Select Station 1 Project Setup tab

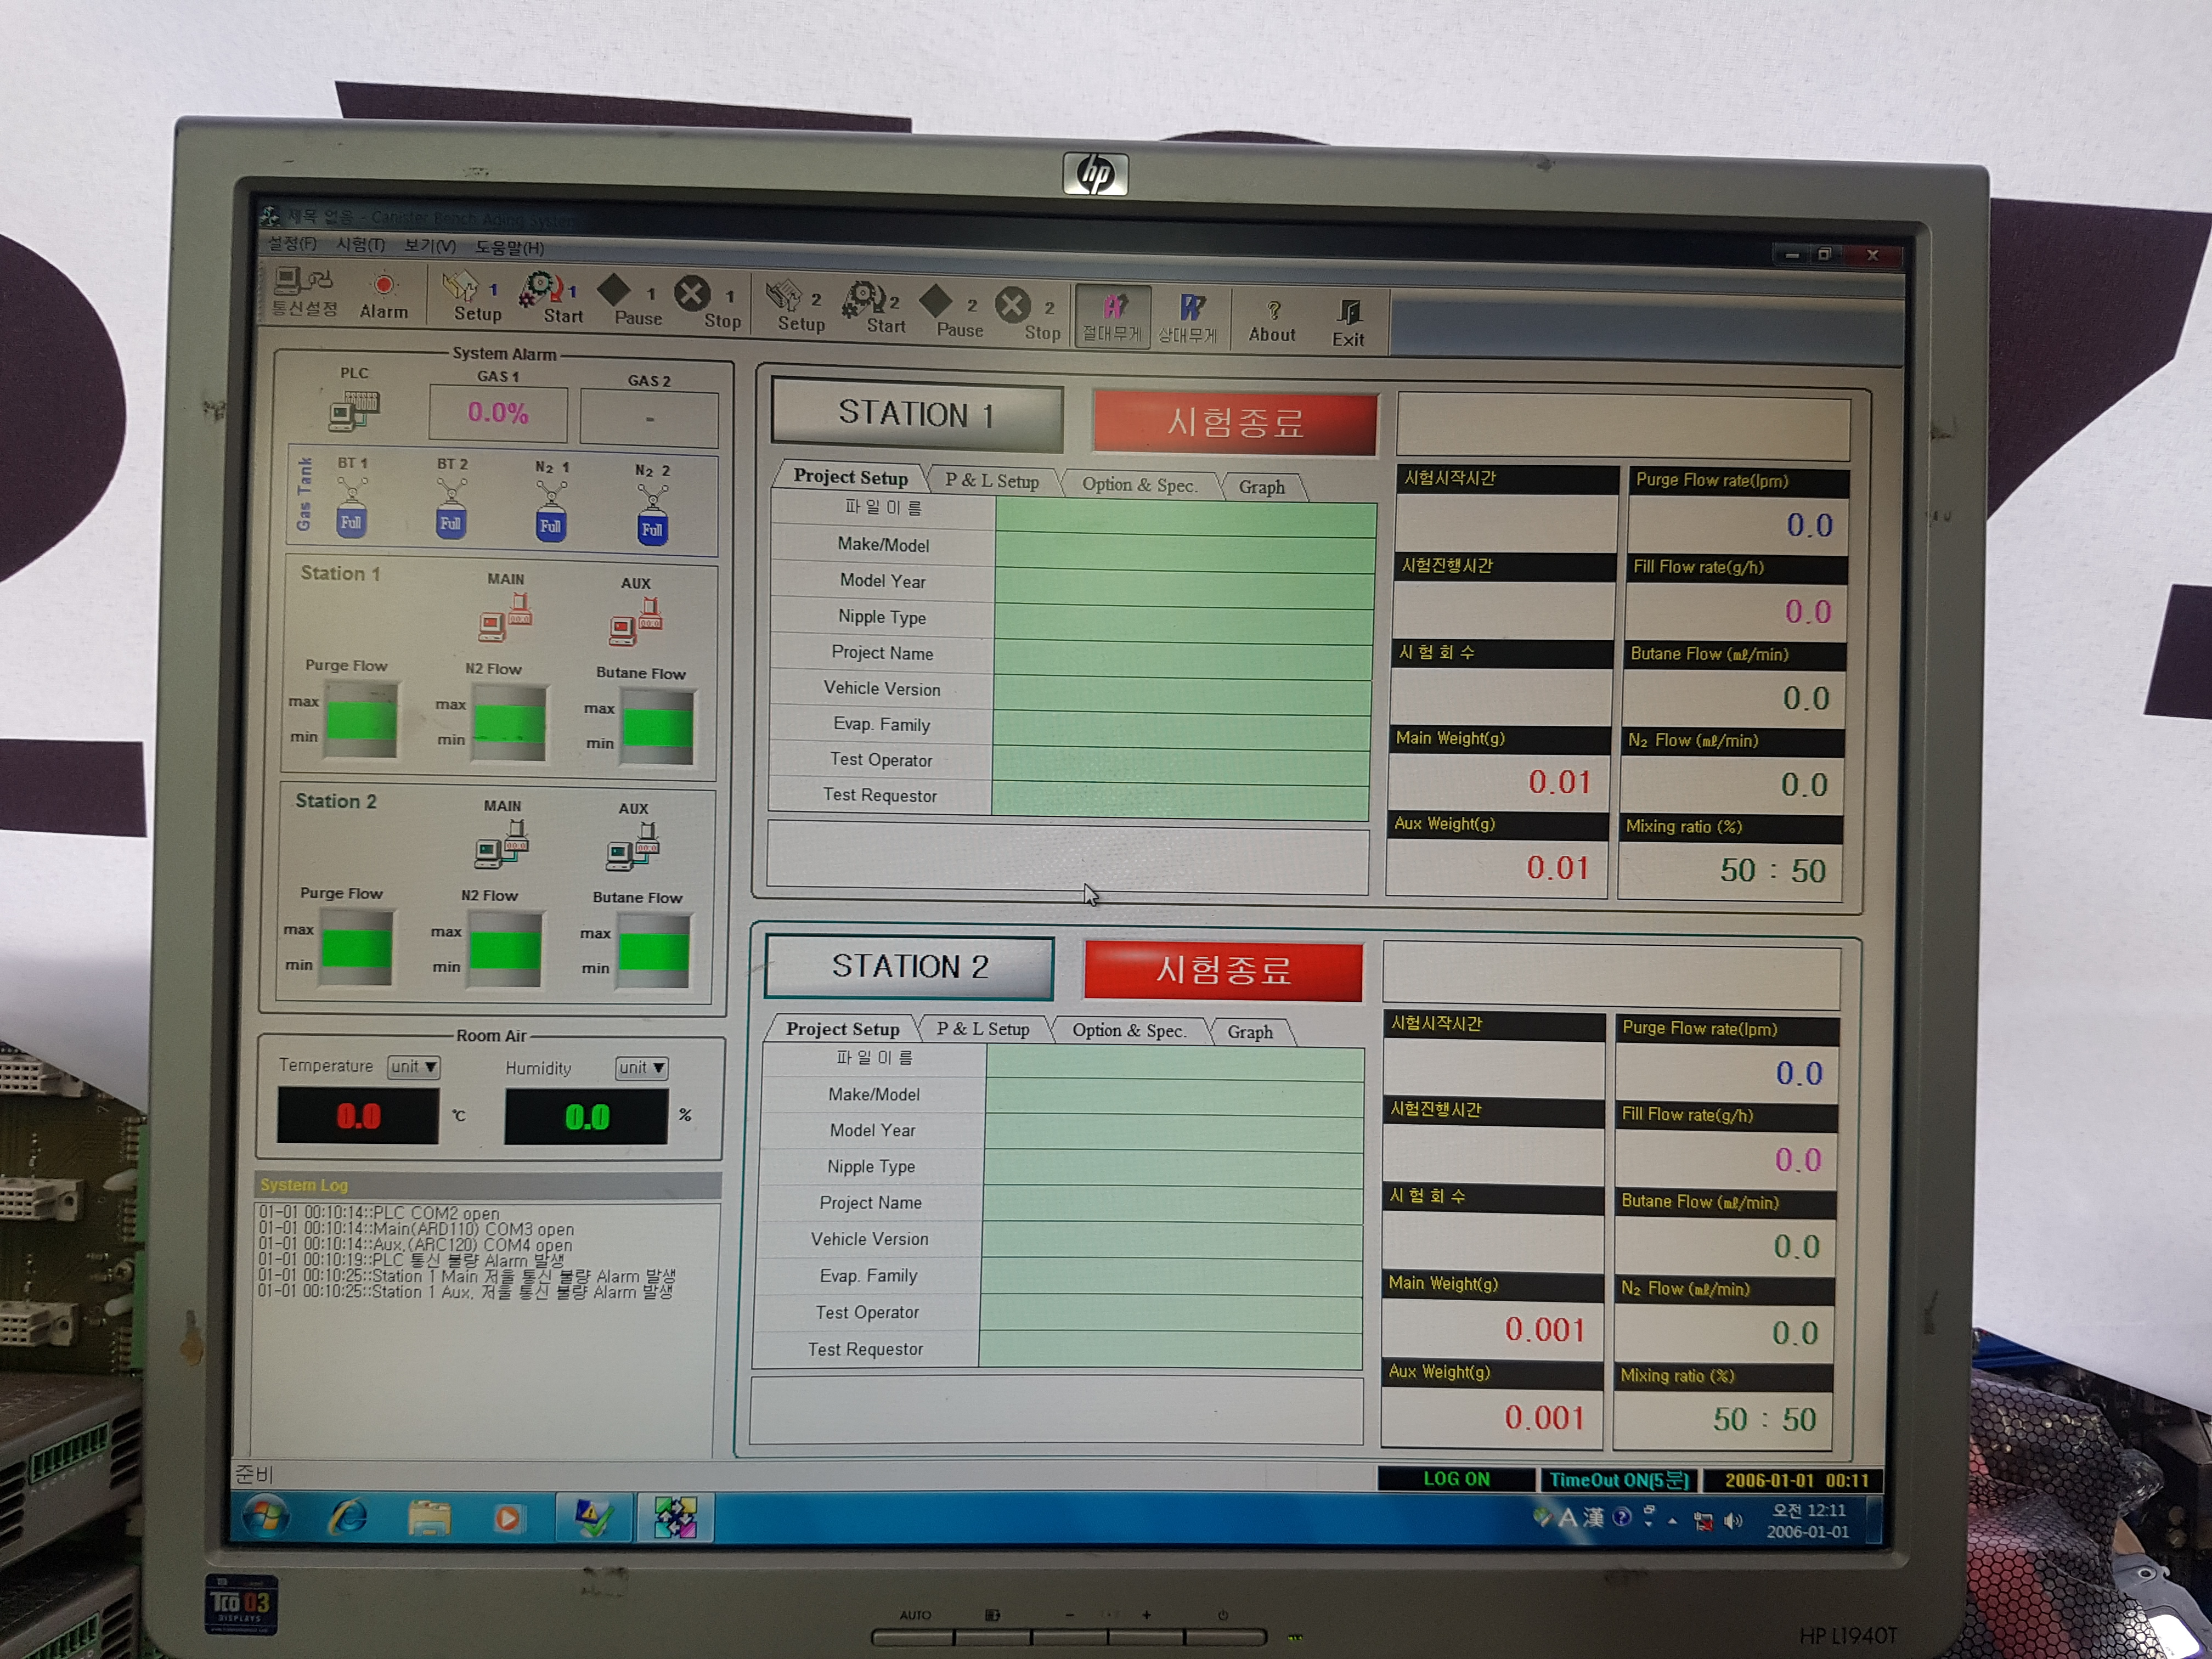pos(851,477)
